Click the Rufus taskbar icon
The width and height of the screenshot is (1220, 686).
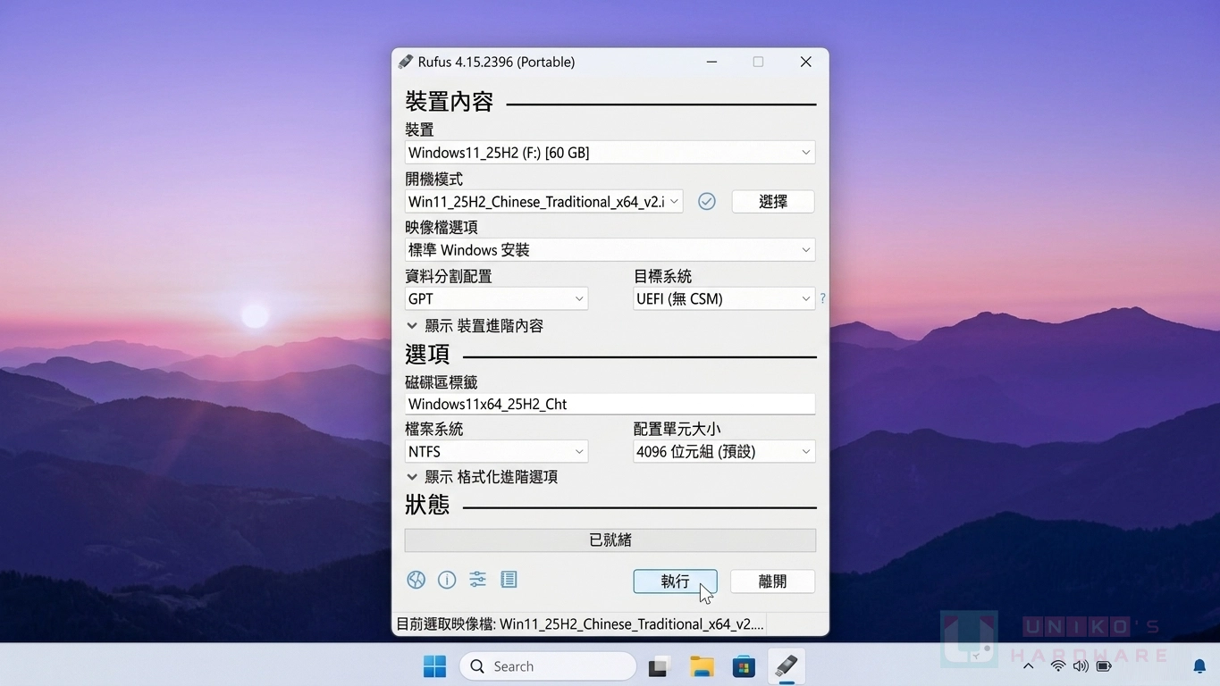pos(786,666)
